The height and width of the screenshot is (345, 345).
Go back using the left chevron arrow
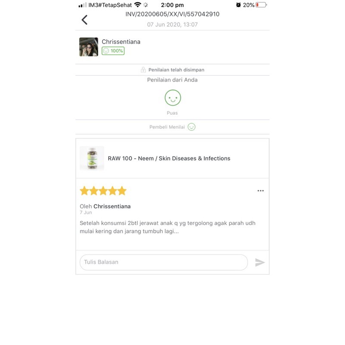85,20
